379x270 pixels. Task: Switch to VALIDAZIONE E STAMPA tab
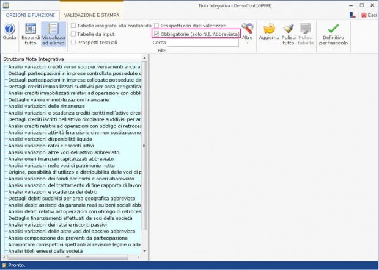click(x=92, y=15)
